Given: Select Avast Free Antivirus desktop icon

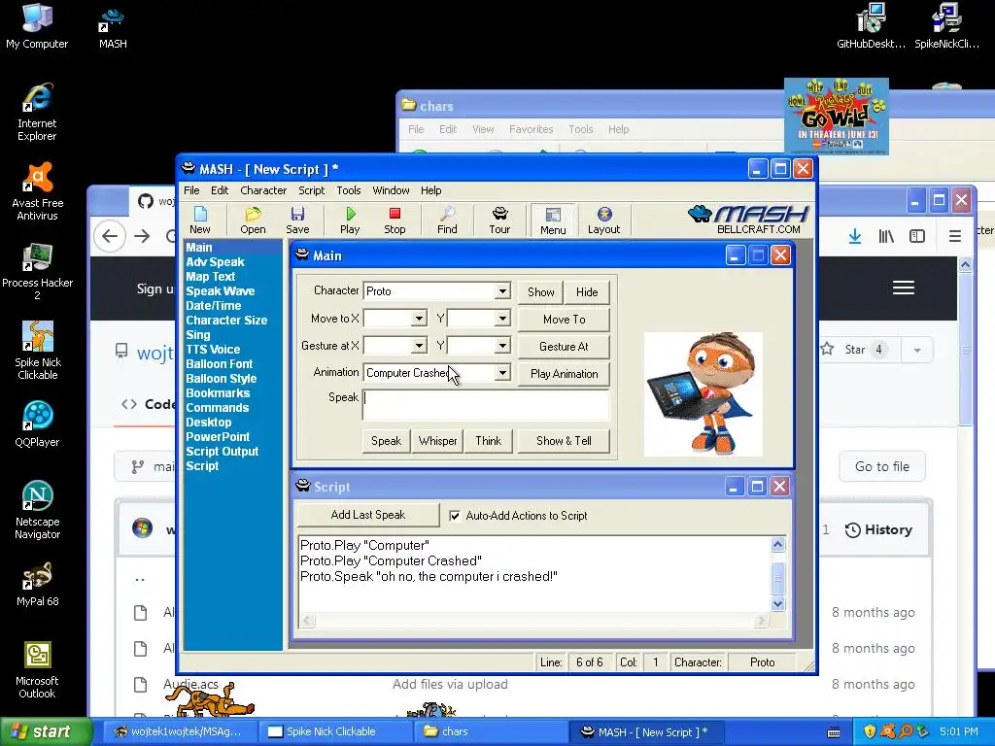Looking at the screenshot, I should [37, 191].
